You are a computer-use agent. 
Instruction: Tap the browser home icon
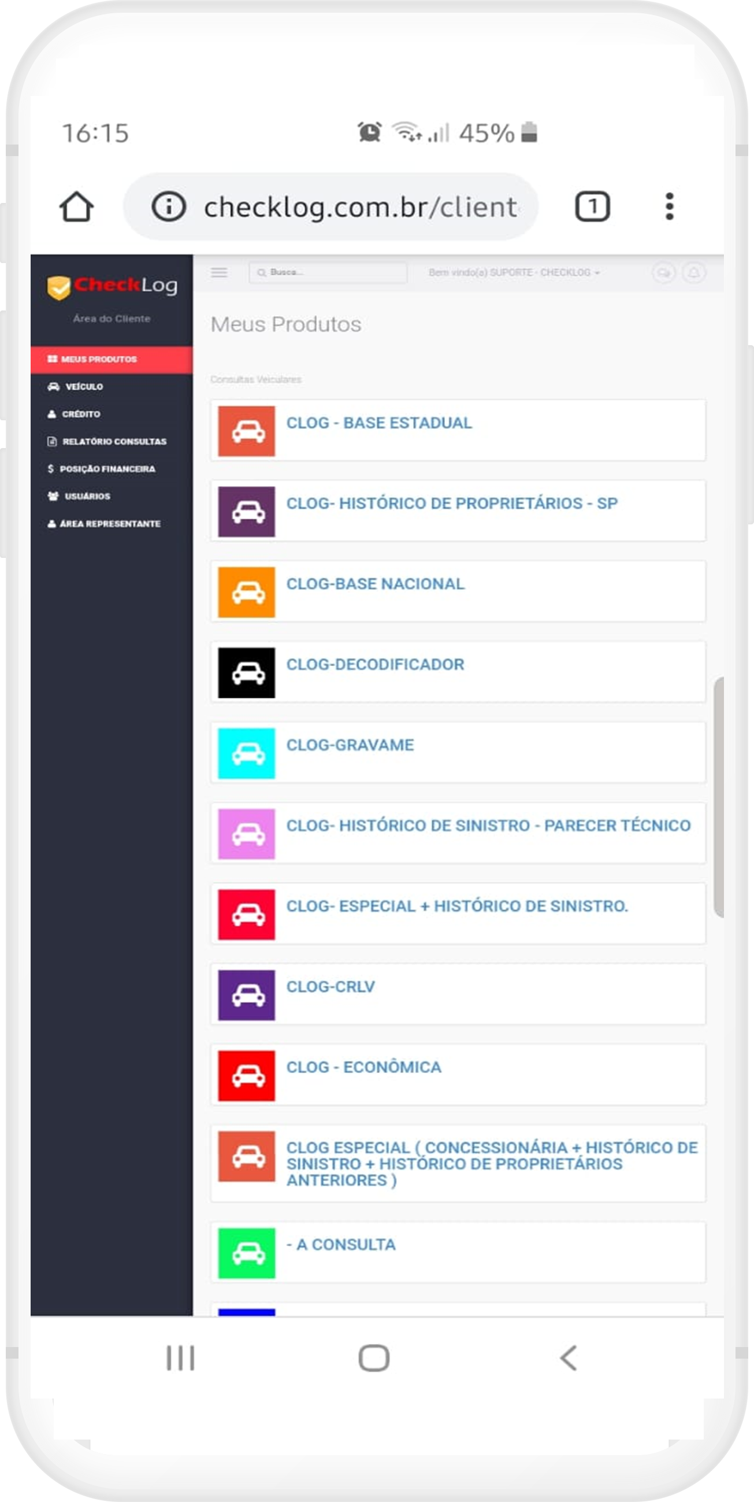[76, 206]
